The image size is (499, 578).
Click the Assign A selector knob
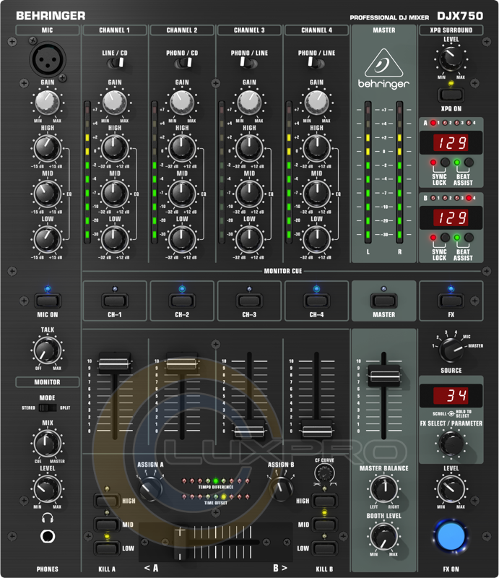pyautogui.click(x=150, y=489)
